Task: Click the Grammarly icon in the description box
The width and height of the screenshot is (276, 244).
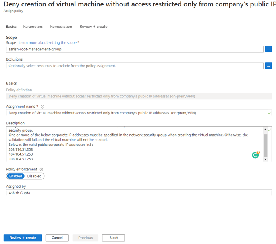Action: (255, 155)
